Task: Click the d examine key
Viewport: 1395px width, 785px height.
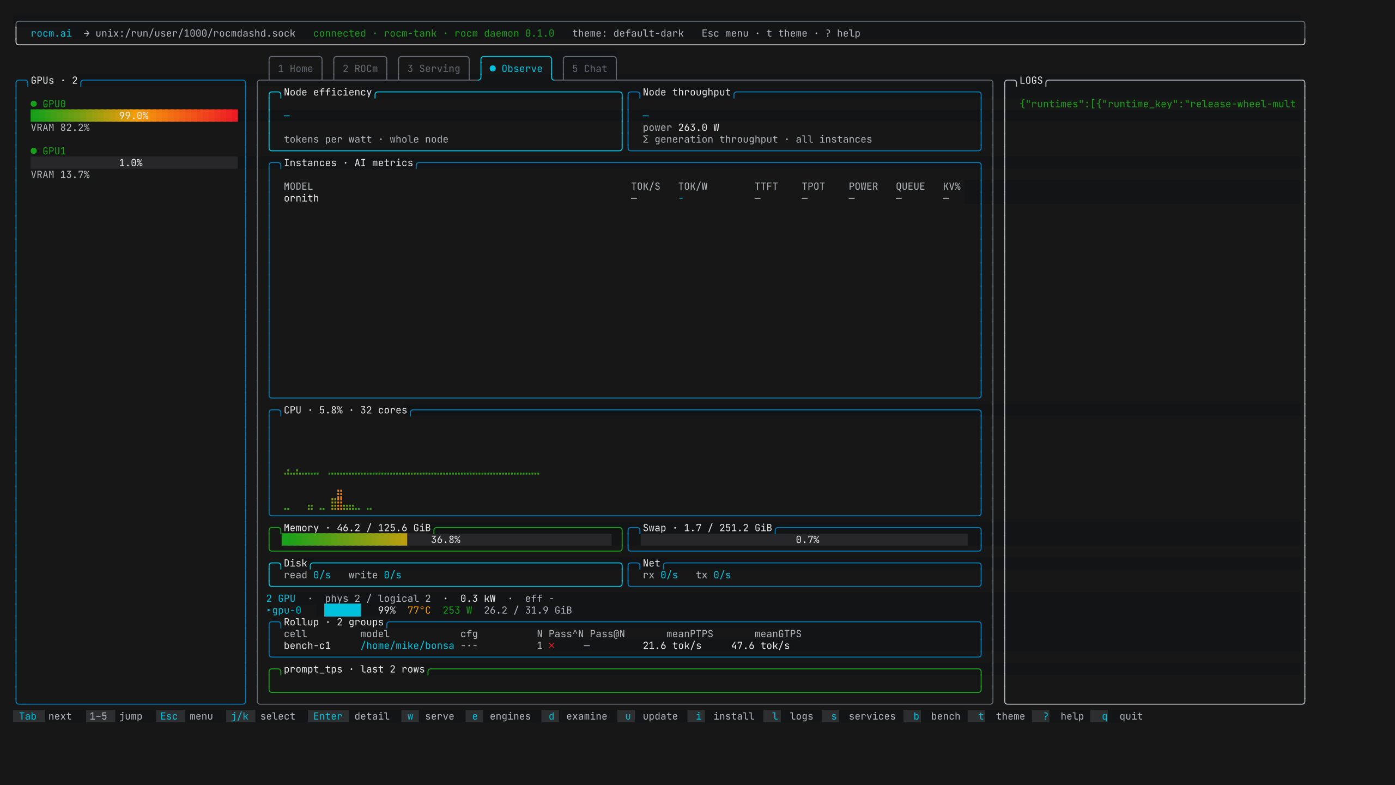Action: [x=551, y=716]
